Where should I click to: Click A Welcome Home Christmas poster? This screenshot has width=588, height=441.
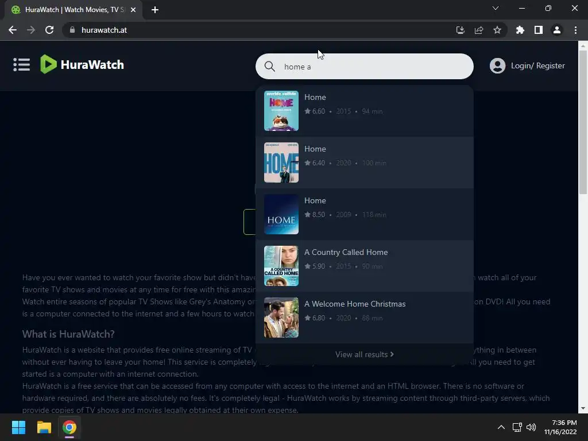[x=281, y=318]
